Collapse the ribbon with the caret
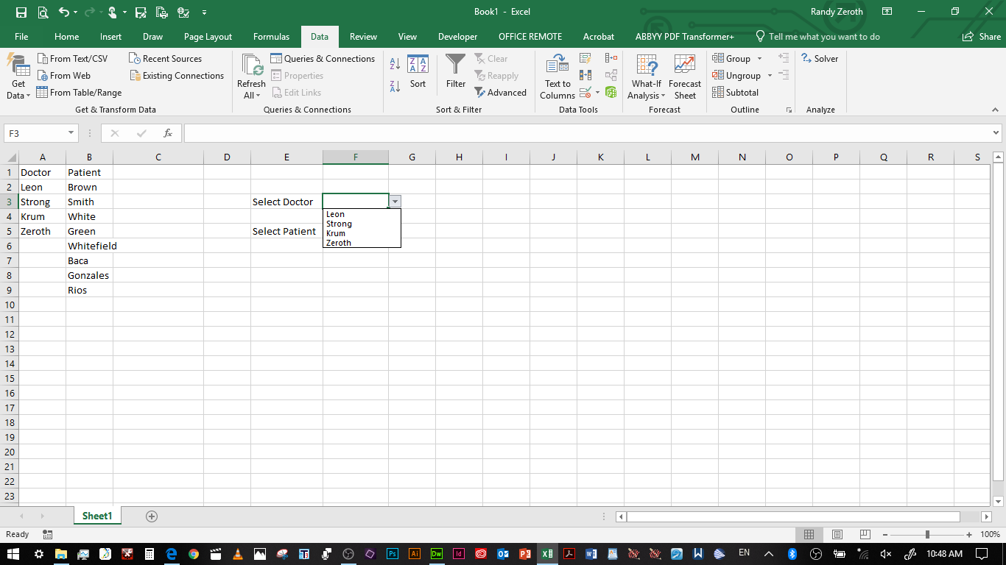The height and width of the screenshot is (565, 1006). [996, 110]
